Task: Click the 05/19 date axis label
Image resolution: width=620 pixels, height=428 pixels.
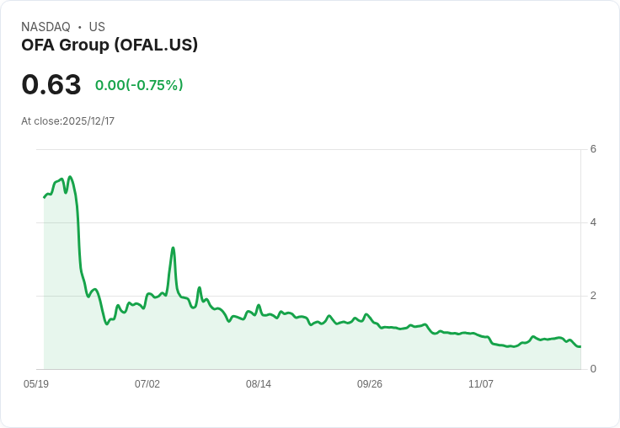Action: pyautogui.click(x=36, y=383)
